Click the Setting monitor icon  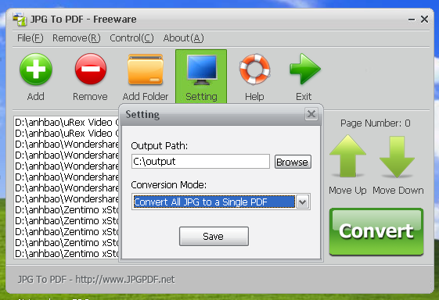(201, 70)
